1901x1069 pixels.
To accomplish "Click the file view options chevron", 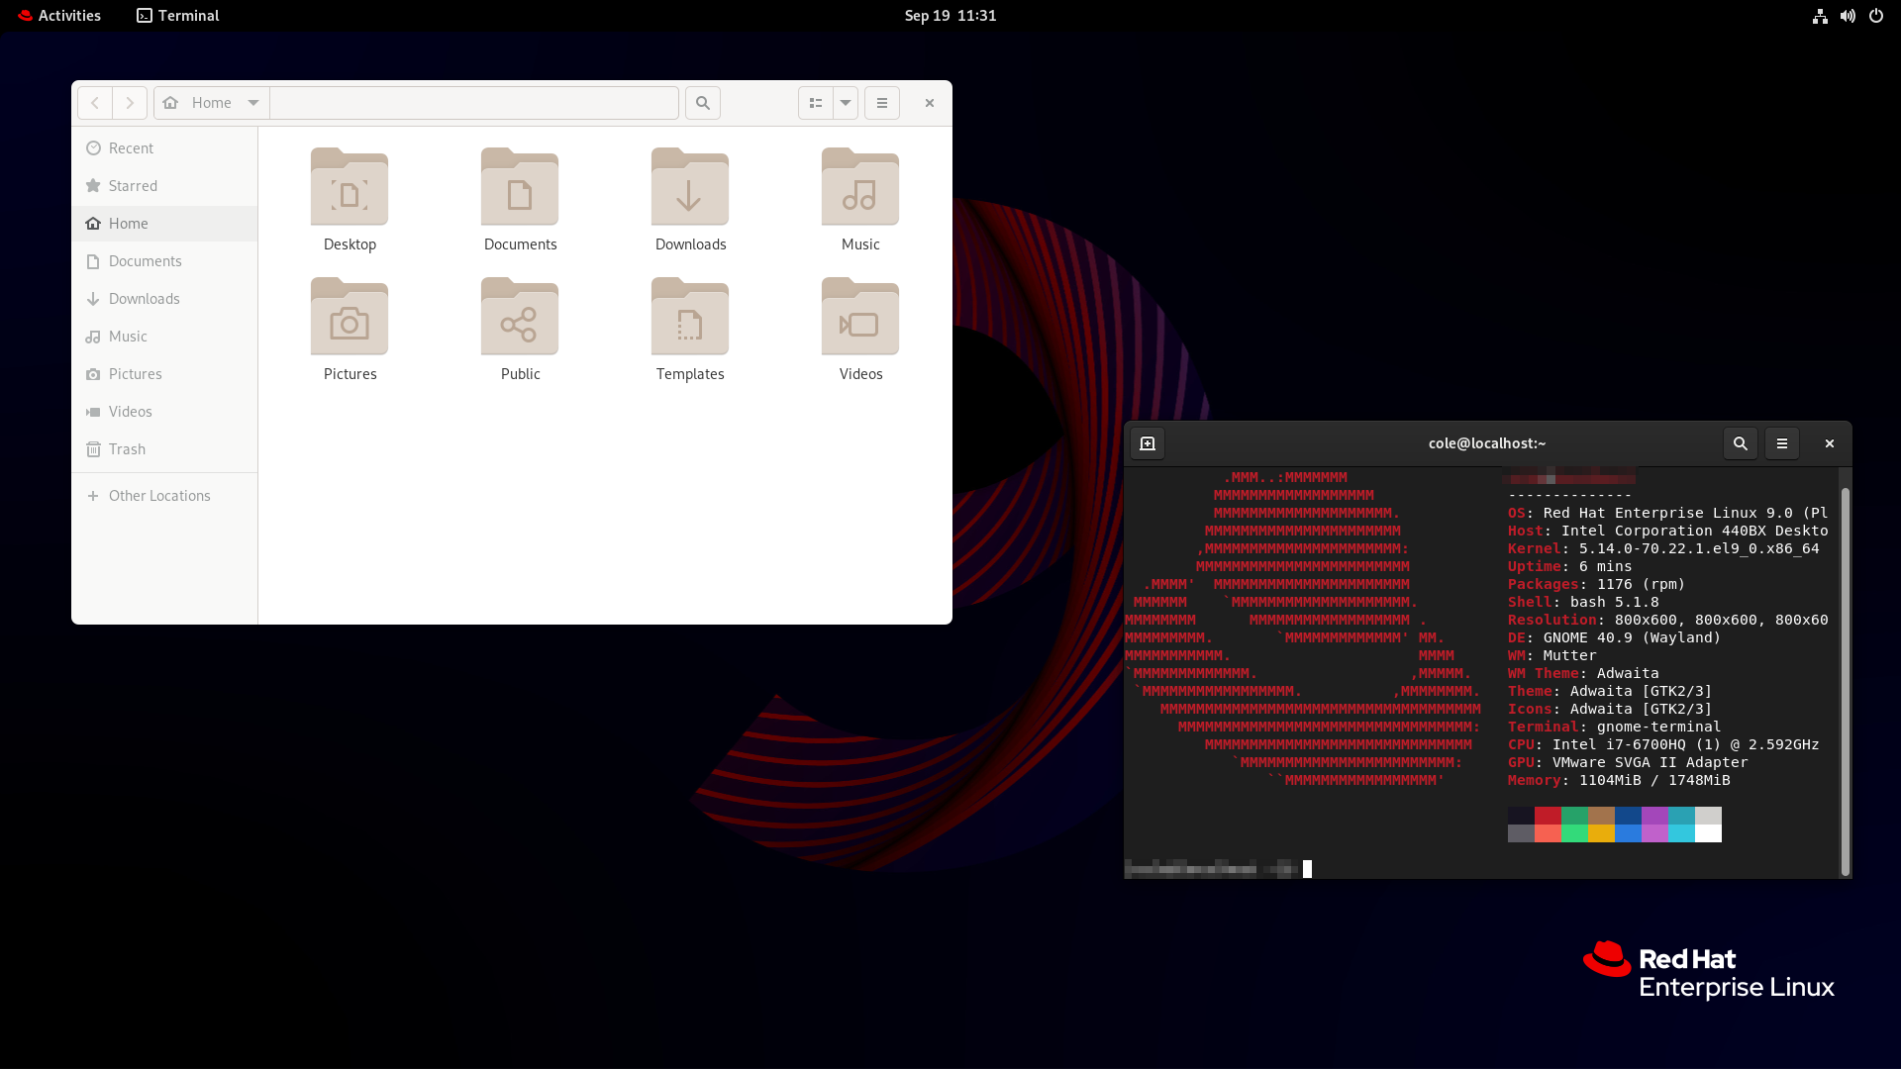I will pyautogui.click(x=845, y=102).
